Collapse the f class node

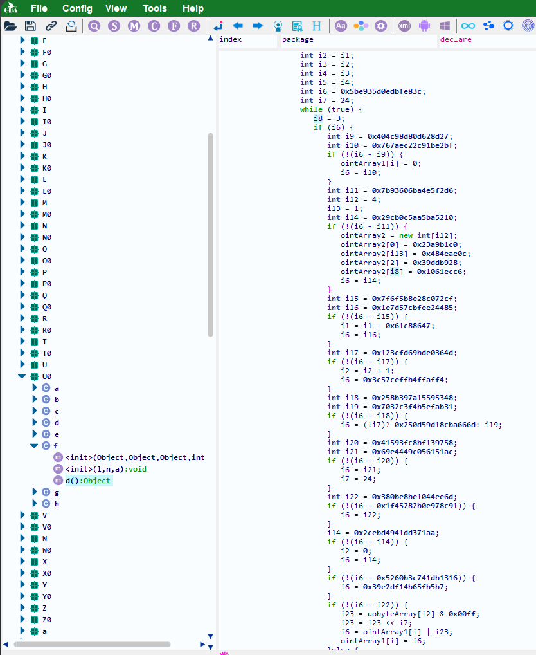click(x=35, y=446)
